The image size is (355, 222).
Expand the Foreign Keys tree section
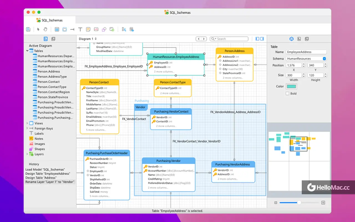click(x=27, y=128)
